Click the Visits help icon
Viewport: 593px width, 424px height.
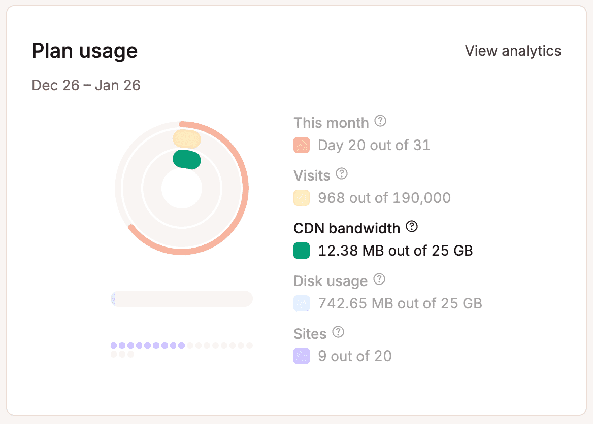coord(342,174)
